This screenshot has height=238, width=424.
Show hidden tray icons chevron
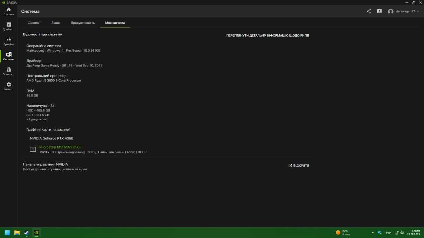point(373,233)
